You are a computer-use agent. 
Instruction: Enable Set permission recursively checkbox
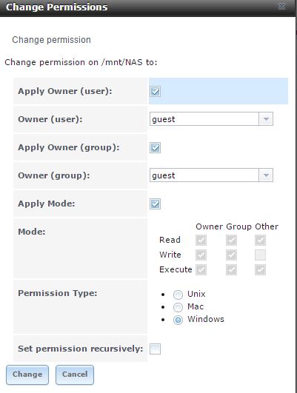point(155,349)
